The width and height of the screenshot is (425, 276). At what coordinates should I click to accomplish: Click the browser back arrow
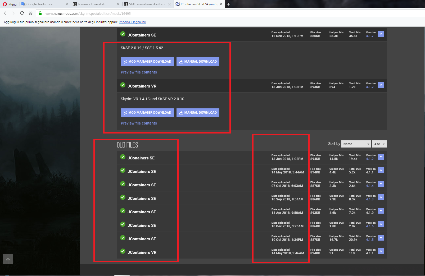click(x=5, y=13)
